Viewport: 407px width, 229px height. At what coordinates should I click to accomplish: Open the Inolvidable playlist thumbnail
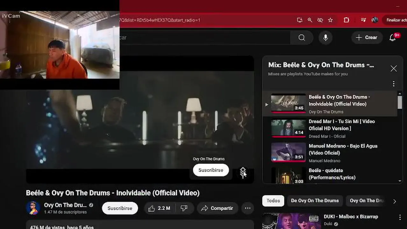pos(288,103)
